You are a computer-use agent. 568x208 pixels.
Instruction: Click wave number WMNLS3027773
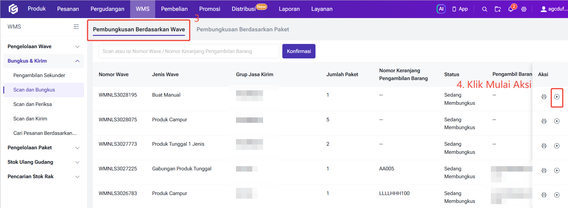[118, 144]
